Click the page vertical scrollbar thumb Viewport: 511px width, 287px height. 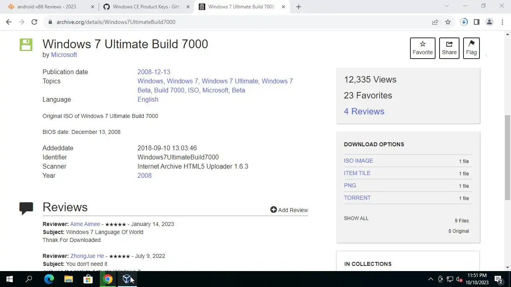[x=507, y=157]
